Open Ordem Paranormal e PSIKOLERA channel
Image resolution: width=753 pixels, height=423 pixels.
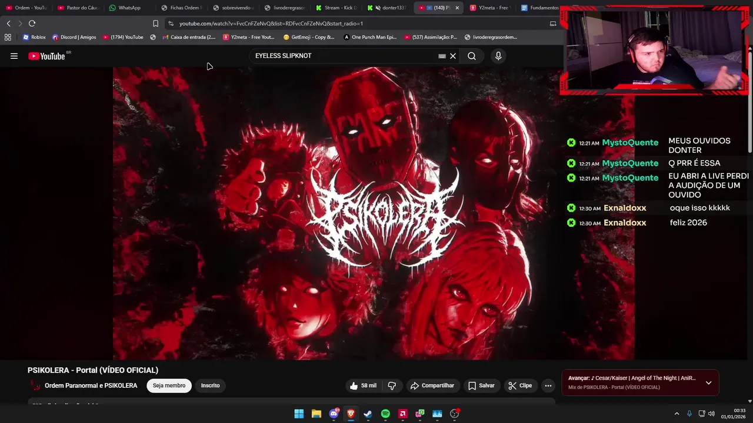point(91,385)
